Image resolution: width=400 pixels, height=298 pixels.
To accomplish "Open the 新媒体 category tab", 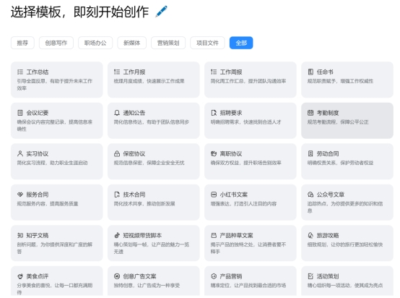I will pyautogui.click(x=132, y=43).
